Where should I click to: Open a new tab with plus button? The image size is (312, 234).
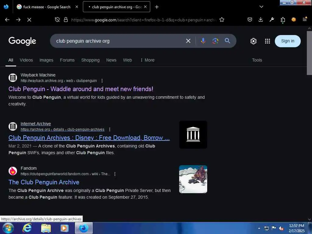(157, 7)
